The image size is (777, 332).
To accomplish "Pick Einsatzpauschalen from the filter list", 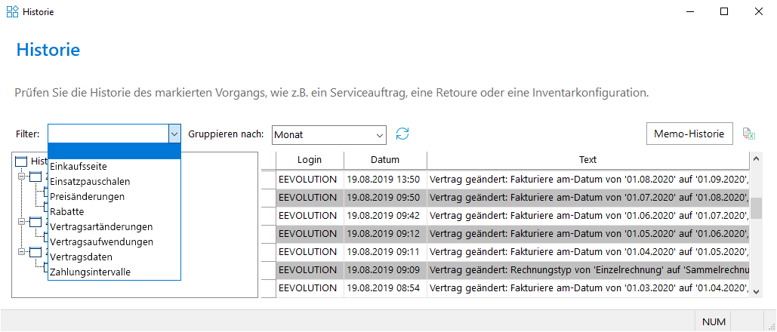I will [115, 181].
